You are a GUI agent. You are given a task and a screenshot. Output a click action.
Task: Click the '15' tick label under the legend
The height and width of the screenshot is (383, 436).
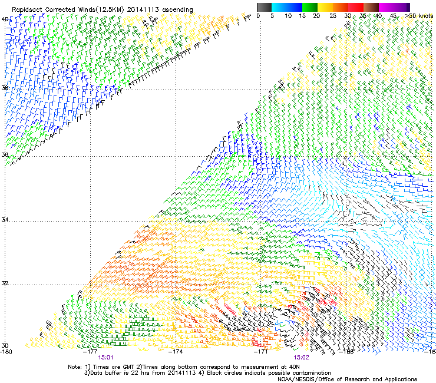point(302,15)
